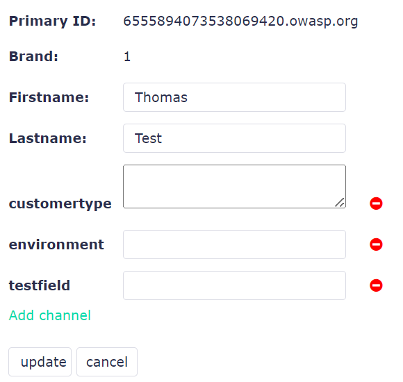Discard edits with the cancel button

(x=107, y=362)
